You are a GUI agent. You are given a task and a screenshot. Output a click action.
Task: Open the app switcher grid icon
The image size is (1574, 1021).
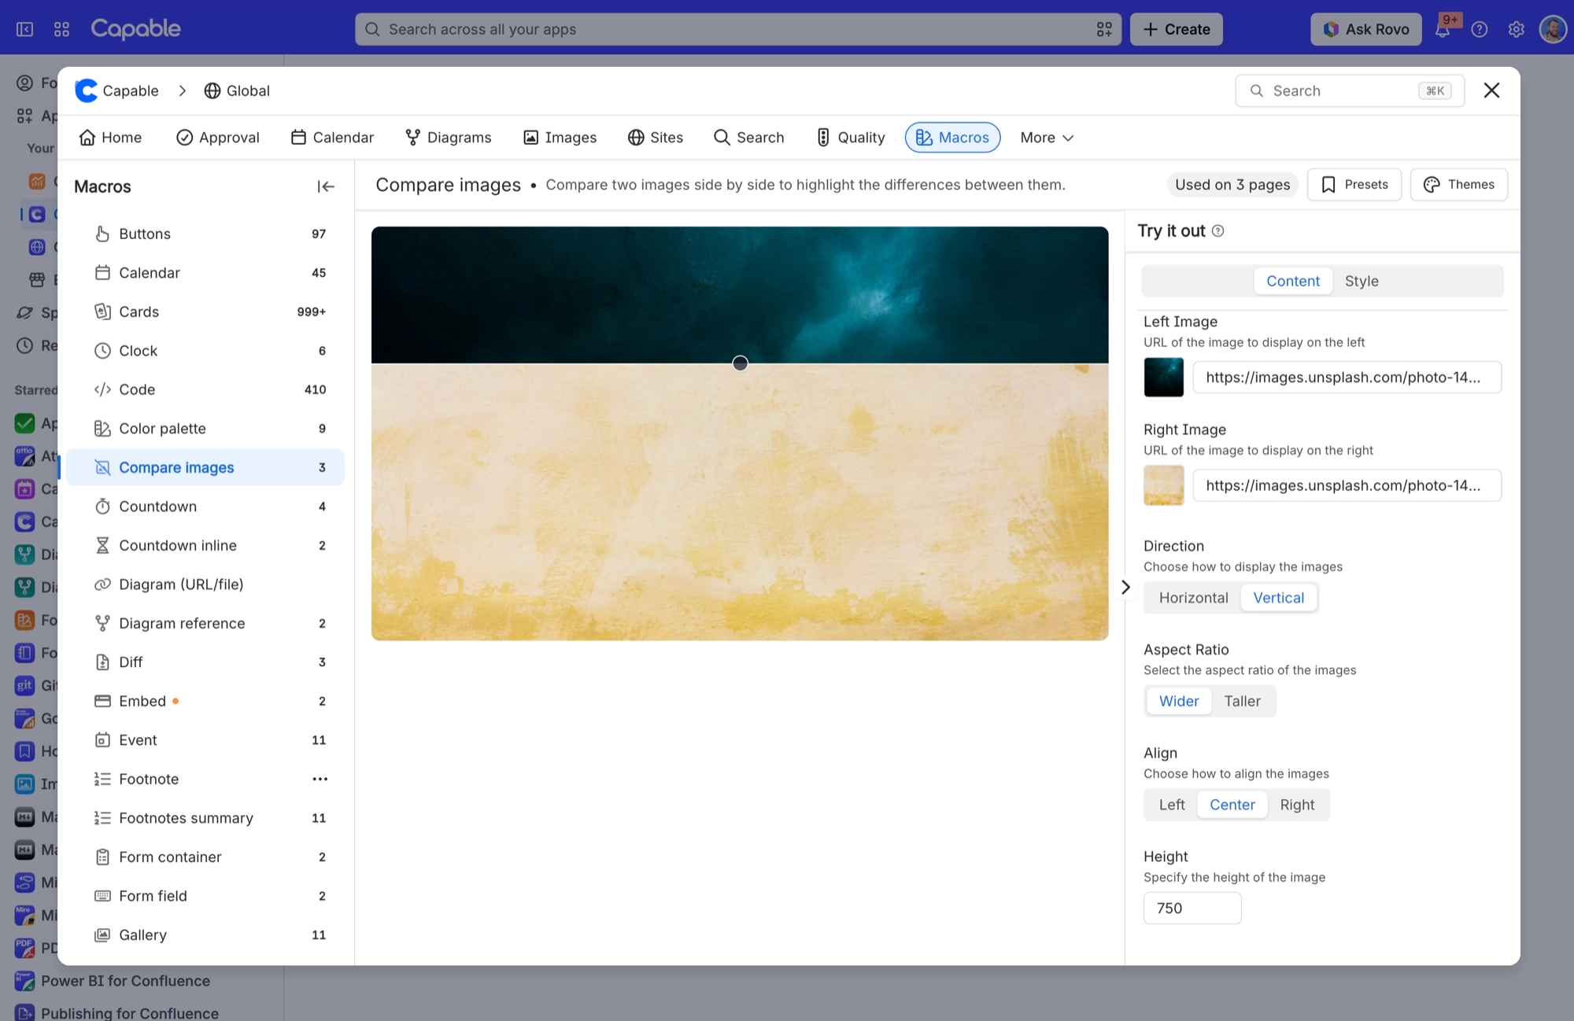tap(61, 29)
